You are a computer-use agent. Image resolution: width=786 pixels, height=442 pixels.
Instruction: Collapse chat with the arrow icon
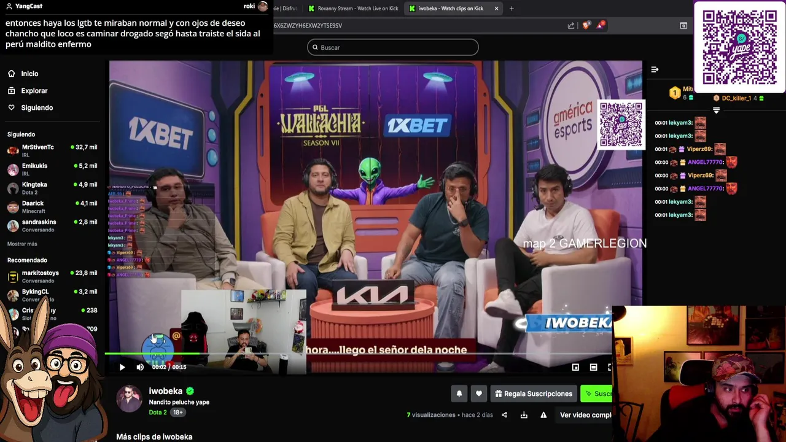pos(655,69)
